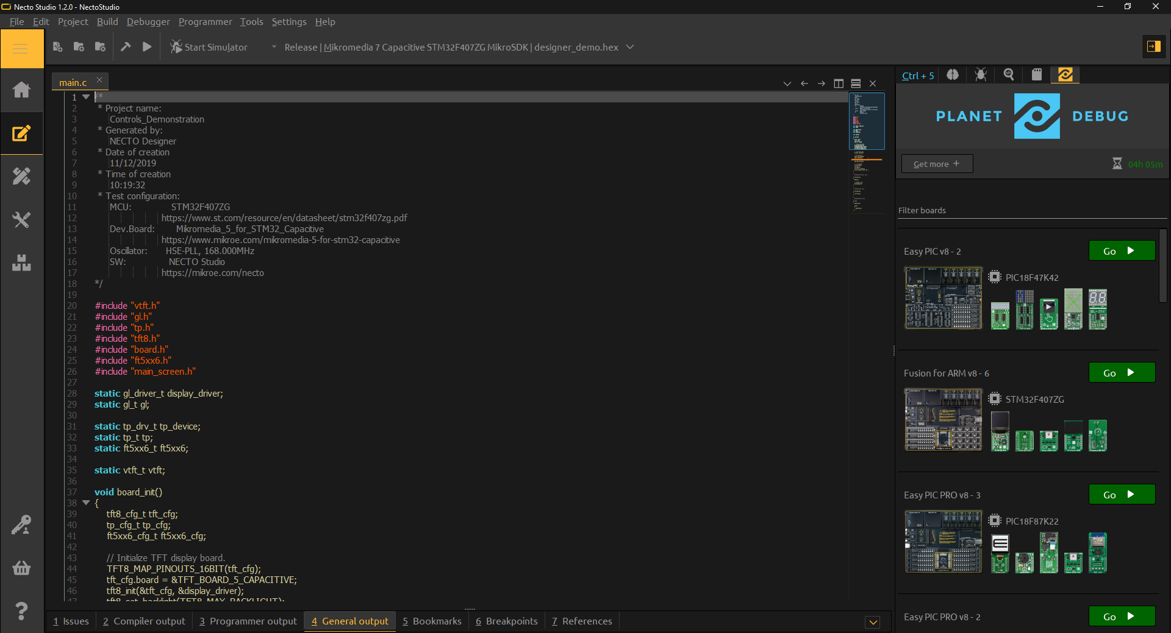The height and width of the screenshot is (633, 1171).
Task: Go to the Home screen in sidebar
Action: pyautogui.click(x=21, y=90)
